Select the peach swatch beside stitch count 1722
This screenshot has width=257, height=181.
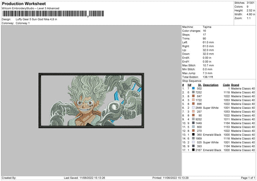tap(194, 100)
